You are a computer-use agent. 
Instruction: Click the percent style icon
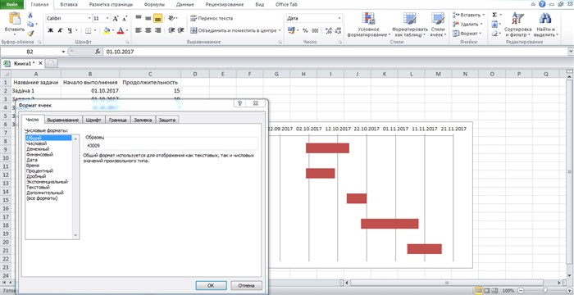tap(305, 30)
